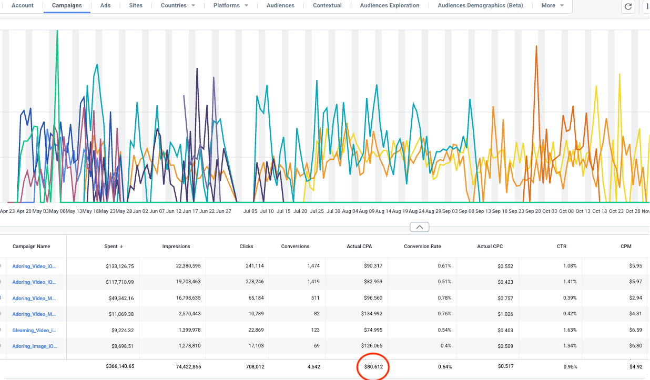Viewport: 650px width, 380px height.
Task: Switch to the Account tab
Action: click(22, 6)
